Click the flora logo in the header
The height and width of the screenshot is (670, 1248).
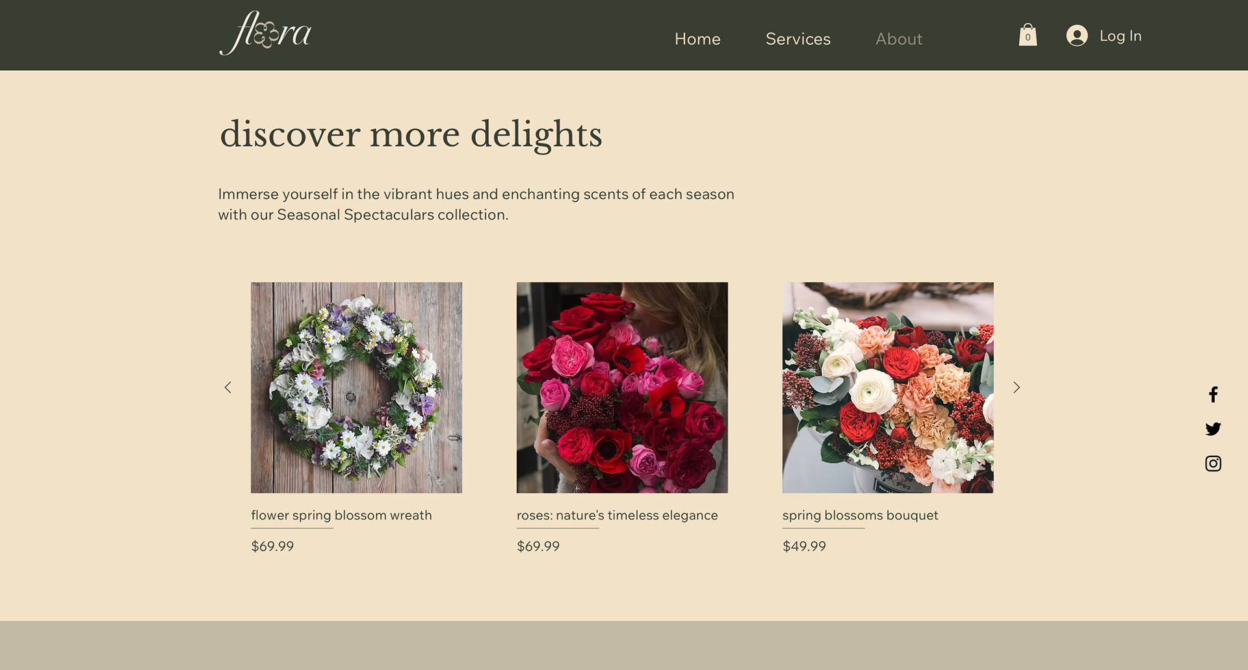point(266,33)
